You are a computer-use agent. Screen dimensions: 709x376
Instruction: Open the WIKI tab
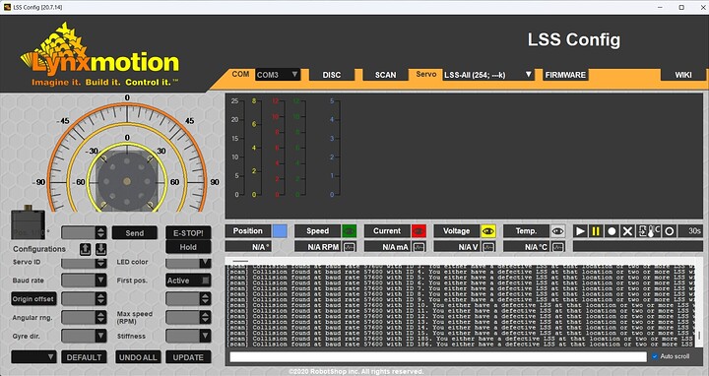point(683,75)
